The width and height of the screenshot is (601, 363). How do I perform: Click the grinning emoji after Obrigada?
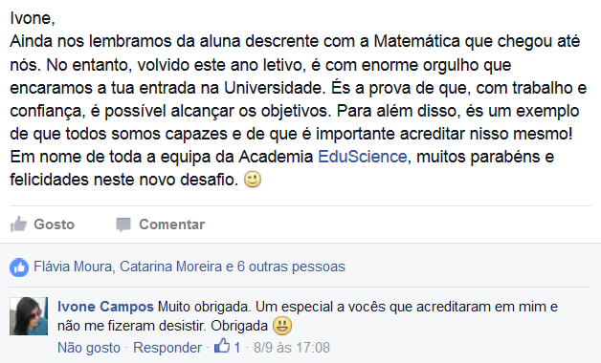[x=282, y=326]
